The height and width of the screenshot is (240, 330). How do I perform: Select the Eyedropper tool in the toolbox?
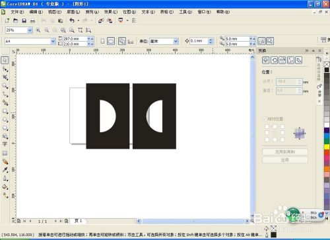(5, 170)
